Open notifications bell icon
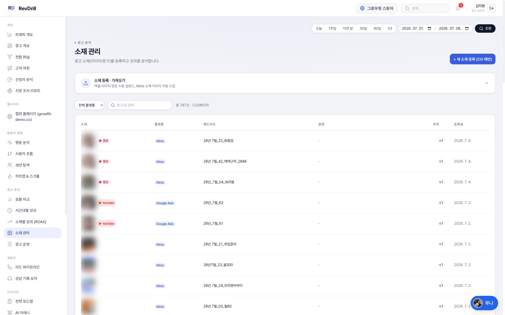The width and height of the screenshot is (505, 315). pyautogui.click(x=458, y=8)
